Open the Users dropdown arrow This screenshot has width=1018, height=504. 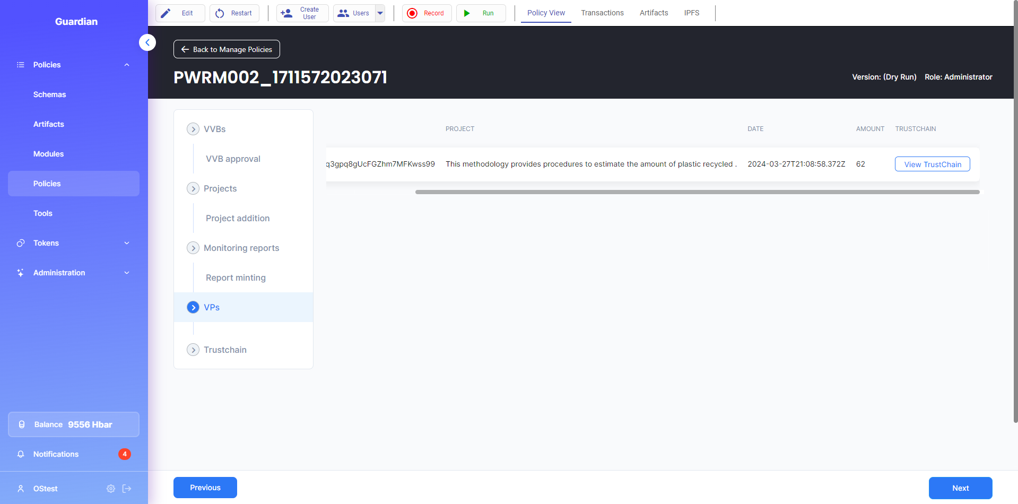[380, 13]
